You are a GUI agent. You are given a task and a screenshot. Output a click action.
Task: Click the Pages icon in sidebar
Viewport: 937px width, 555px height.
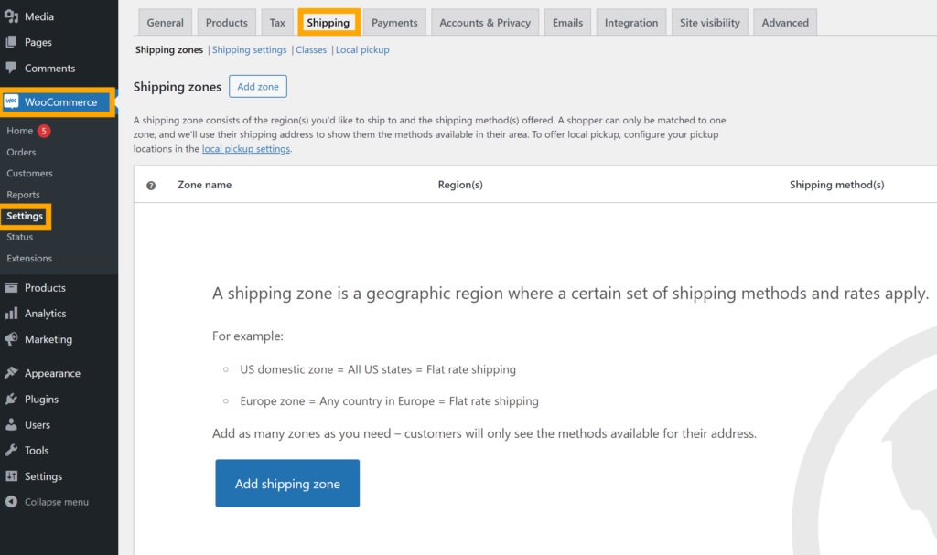tap(11, 42)
